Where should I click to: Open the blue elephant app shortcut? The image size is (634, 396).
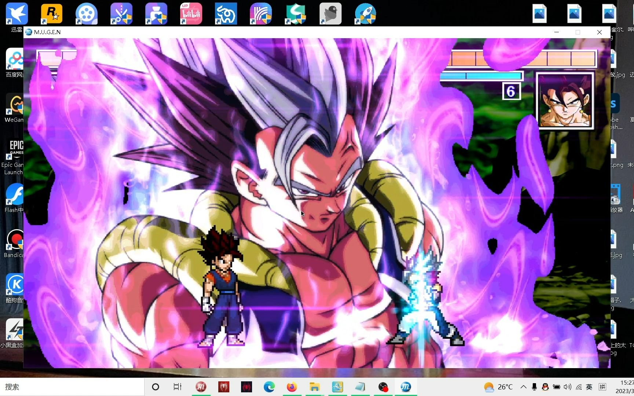(x=226, y=14)
